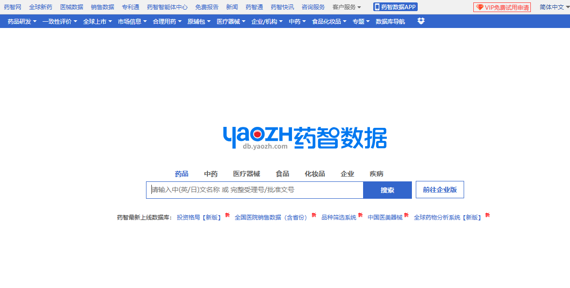Select the 疾病 search tab

coord(376,174)
